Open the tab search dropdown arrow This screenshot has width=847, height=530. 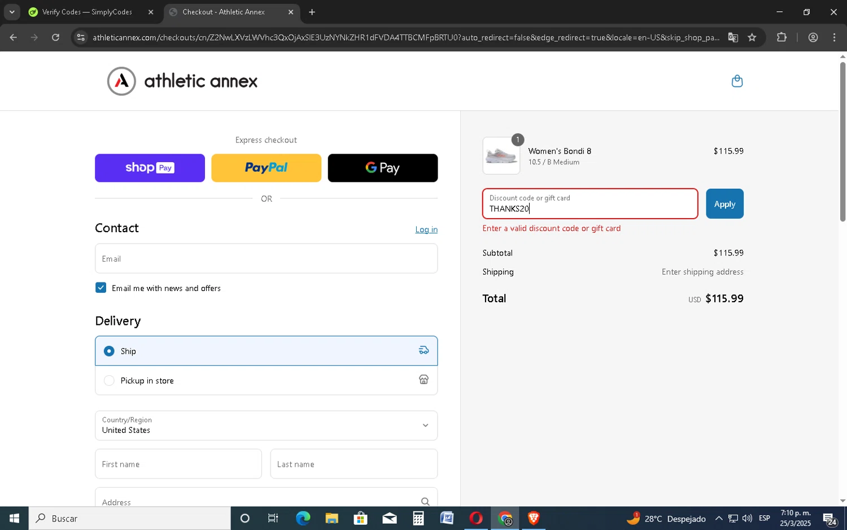11,12
